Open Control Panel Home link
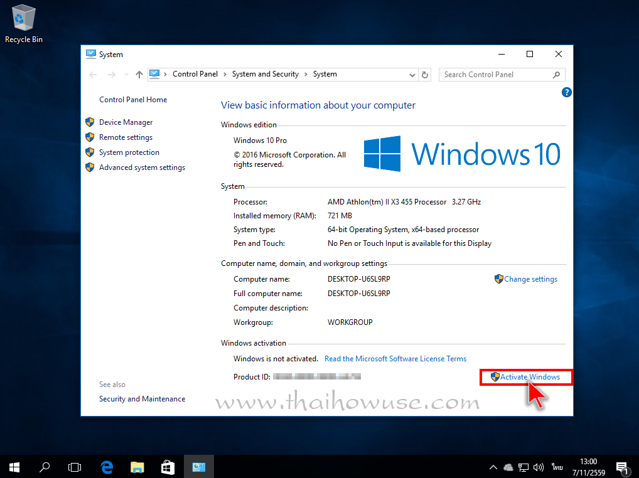Viewport: 639px width, 478px height. (x=133, y=100)
